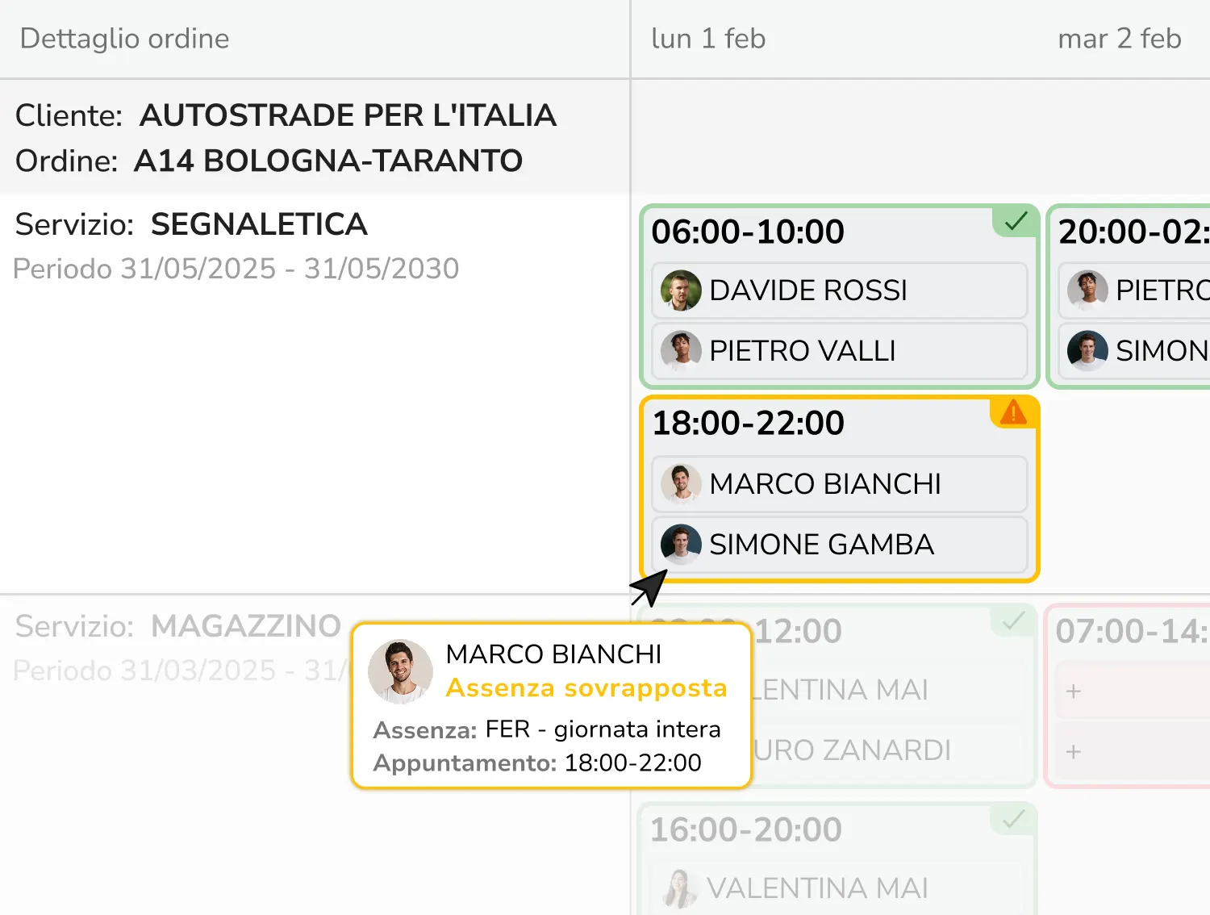Select the SIMONE GAMBA assignment row

click(x=839, y=544)
